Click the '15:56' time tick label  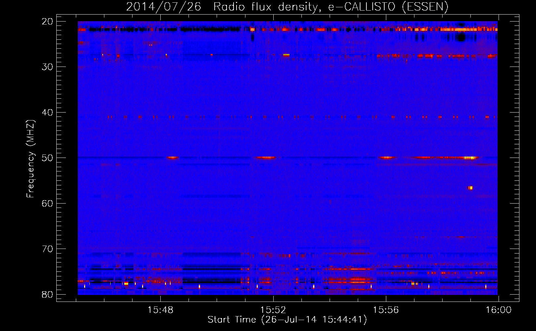tap(386, 310)
